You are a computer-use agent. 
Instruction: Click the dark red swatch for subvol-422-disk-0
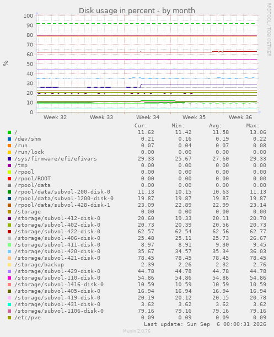[x=9, y=232]
